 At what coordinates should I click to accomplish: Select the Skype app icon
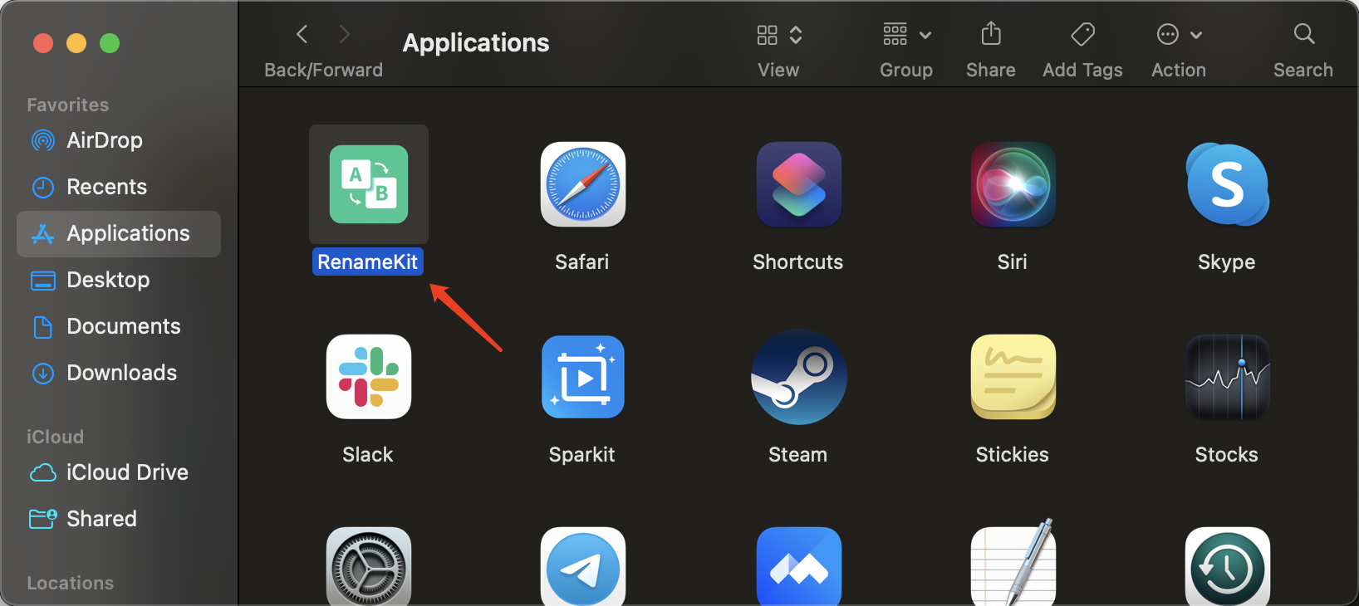1228,184
